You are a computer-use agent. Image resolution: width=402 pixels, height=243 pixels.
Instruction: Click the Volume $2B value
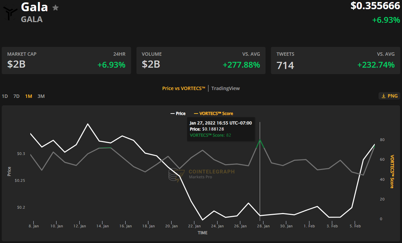[x=151, y=64]
